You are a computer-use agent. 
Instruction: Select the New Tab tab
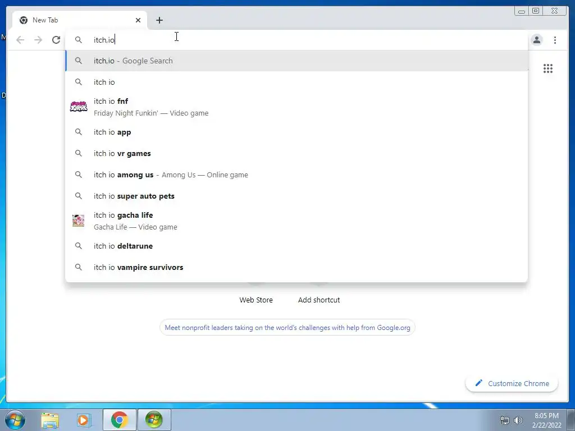click(x=80, y=20)
